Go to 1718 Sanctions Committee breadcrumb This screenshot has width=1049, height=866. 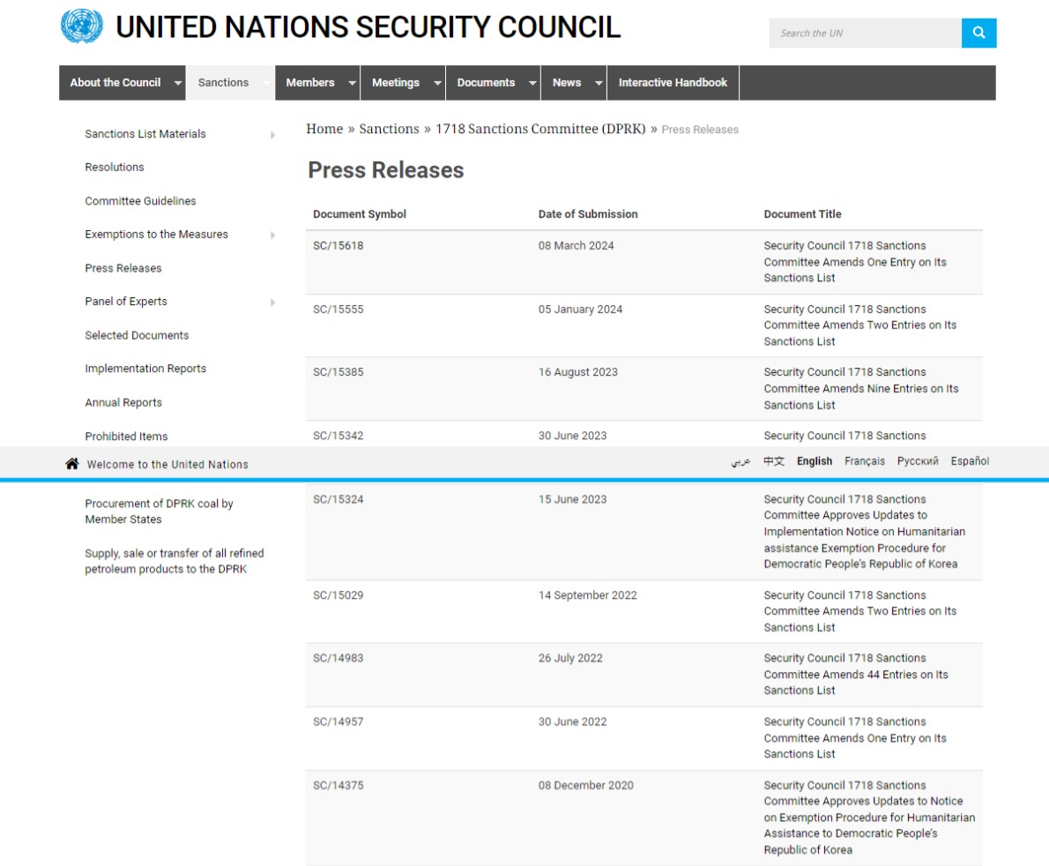coord(539,129)
